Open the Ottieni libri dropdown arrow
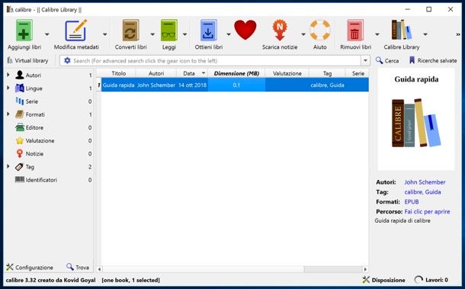The image size is (465, 289). tap(229, 34)
